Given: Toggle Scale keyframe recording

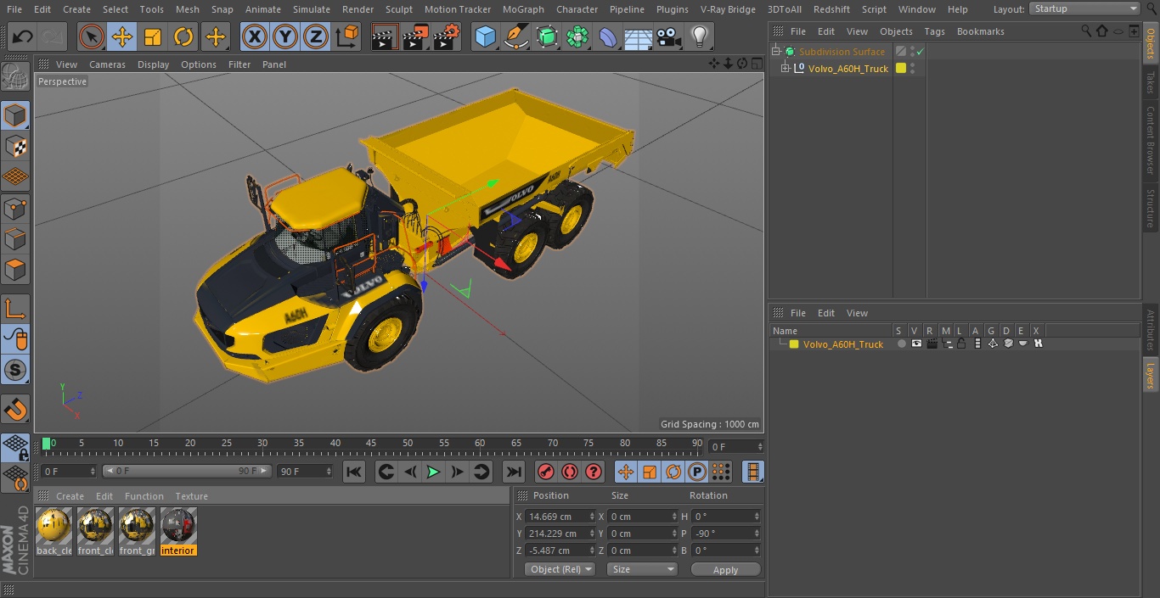Looking at the screenshot, I should click(650, 472).
